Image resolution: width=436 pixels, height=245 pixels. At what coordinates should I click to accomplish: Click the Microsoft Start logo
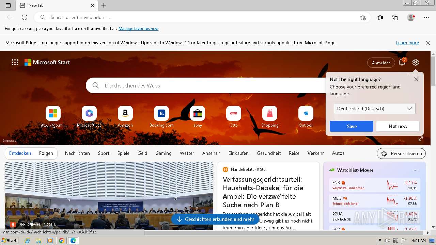47,62
